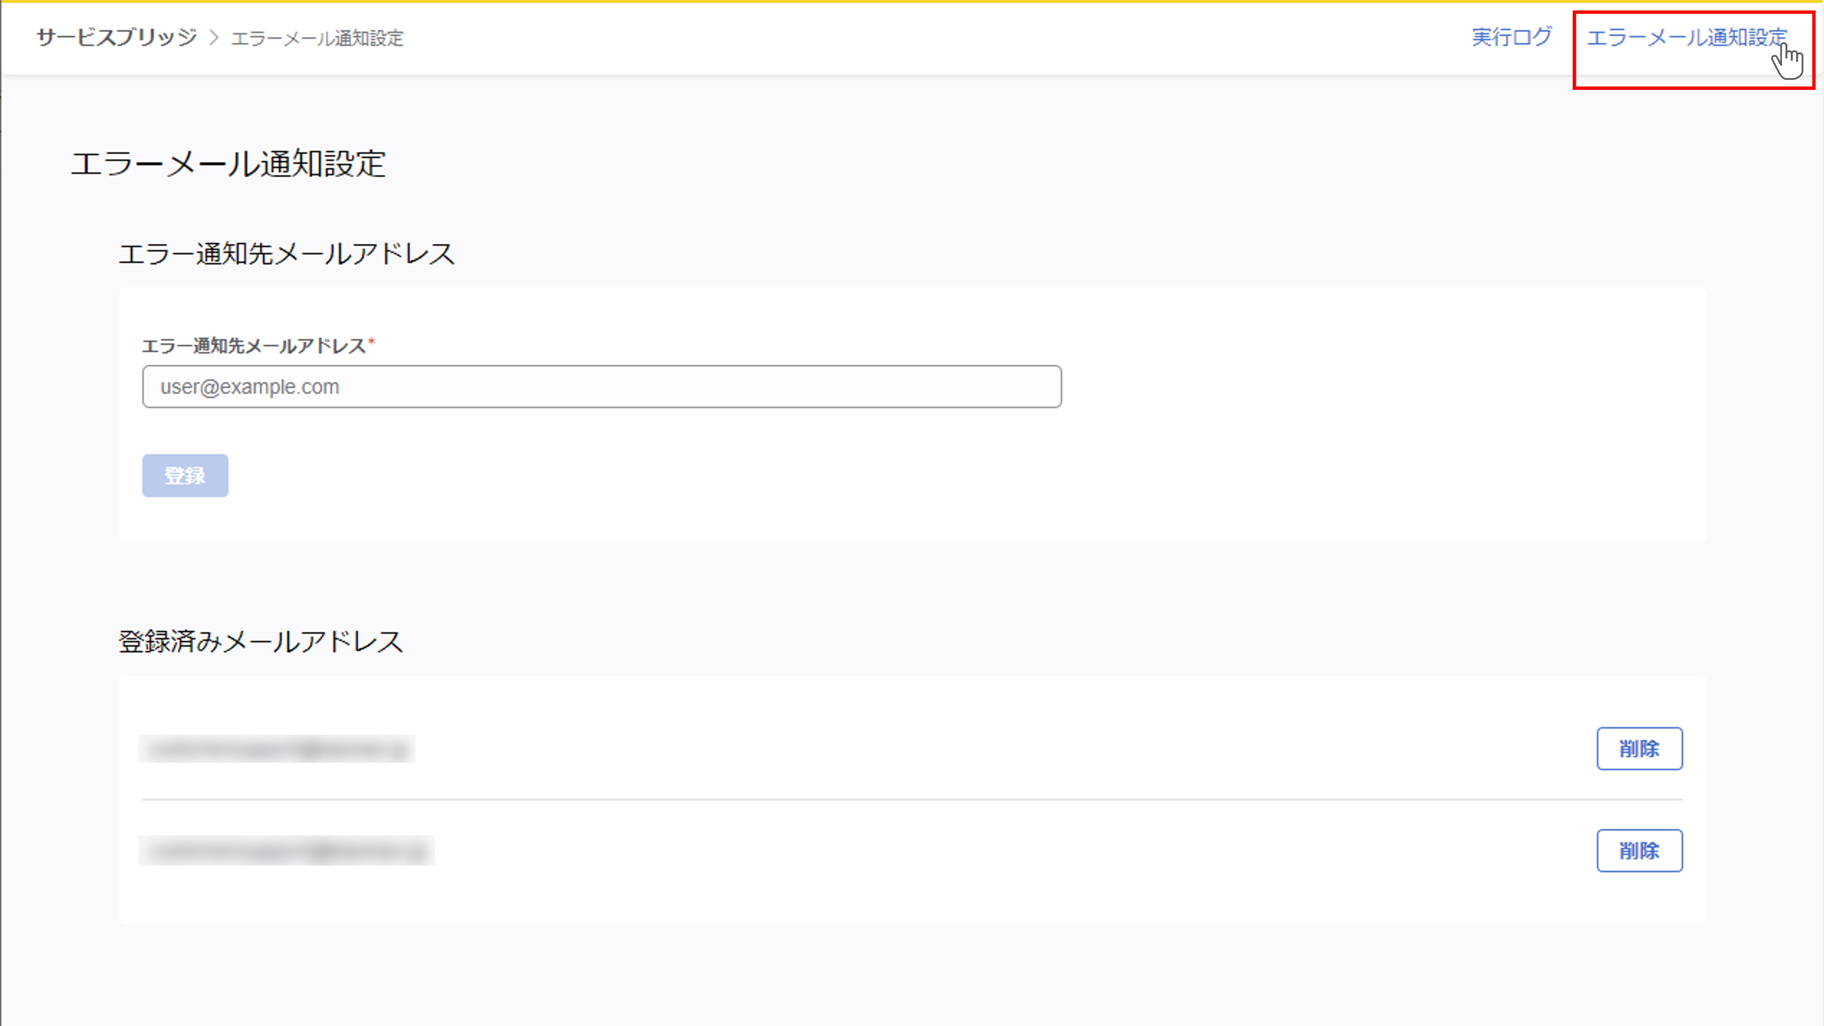Click the divider between registered emails
Image resolution: width=1824 pixels, height=1026 pixels.
point(911,799)
